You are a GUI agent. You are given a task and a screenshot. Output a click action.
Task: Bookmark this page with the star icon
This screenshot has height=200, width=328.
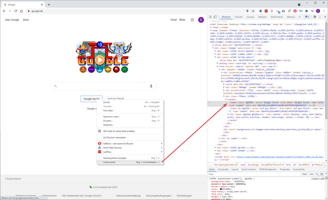pos(253,11)
